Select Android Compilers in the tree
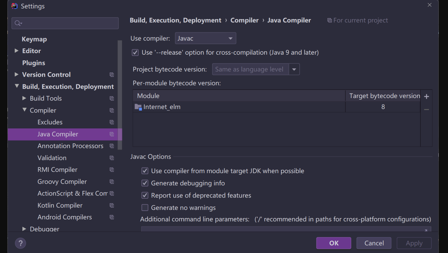Viewport: 448px width, 253px height. (x=65, y=217)
